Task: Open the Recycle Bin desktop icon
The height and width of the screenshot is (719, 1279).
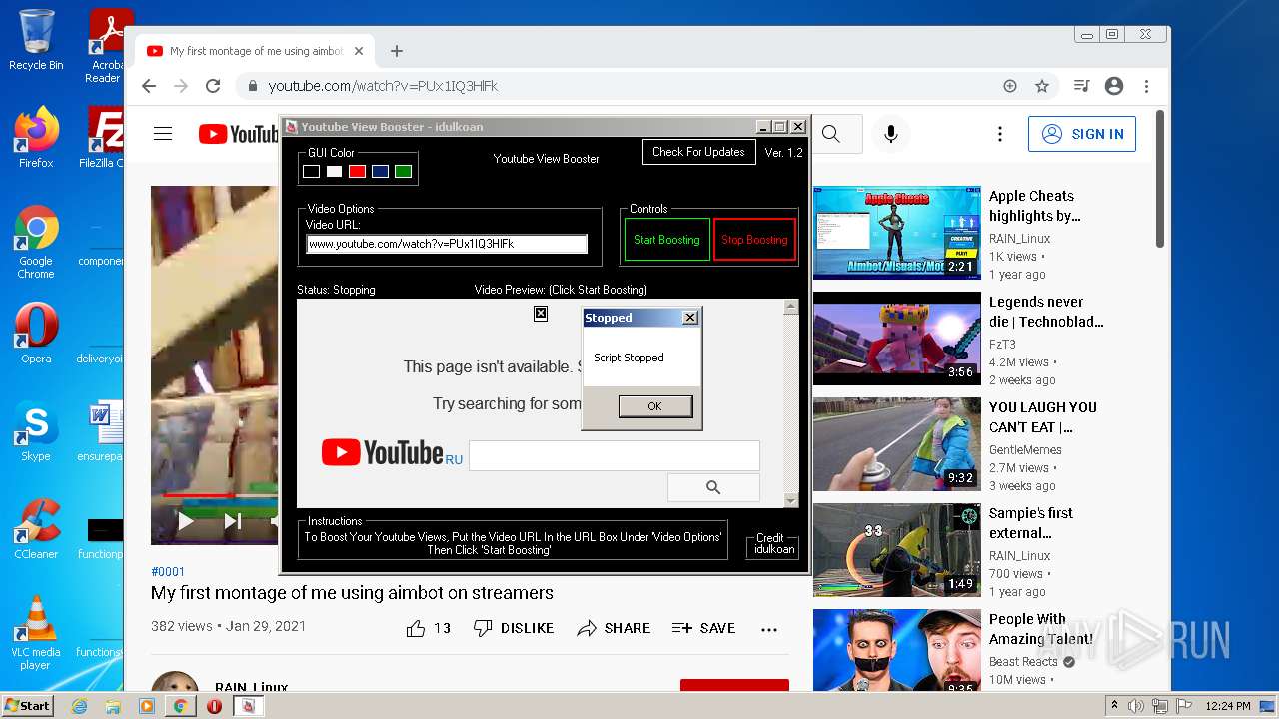Action: [x=36, y=40]
